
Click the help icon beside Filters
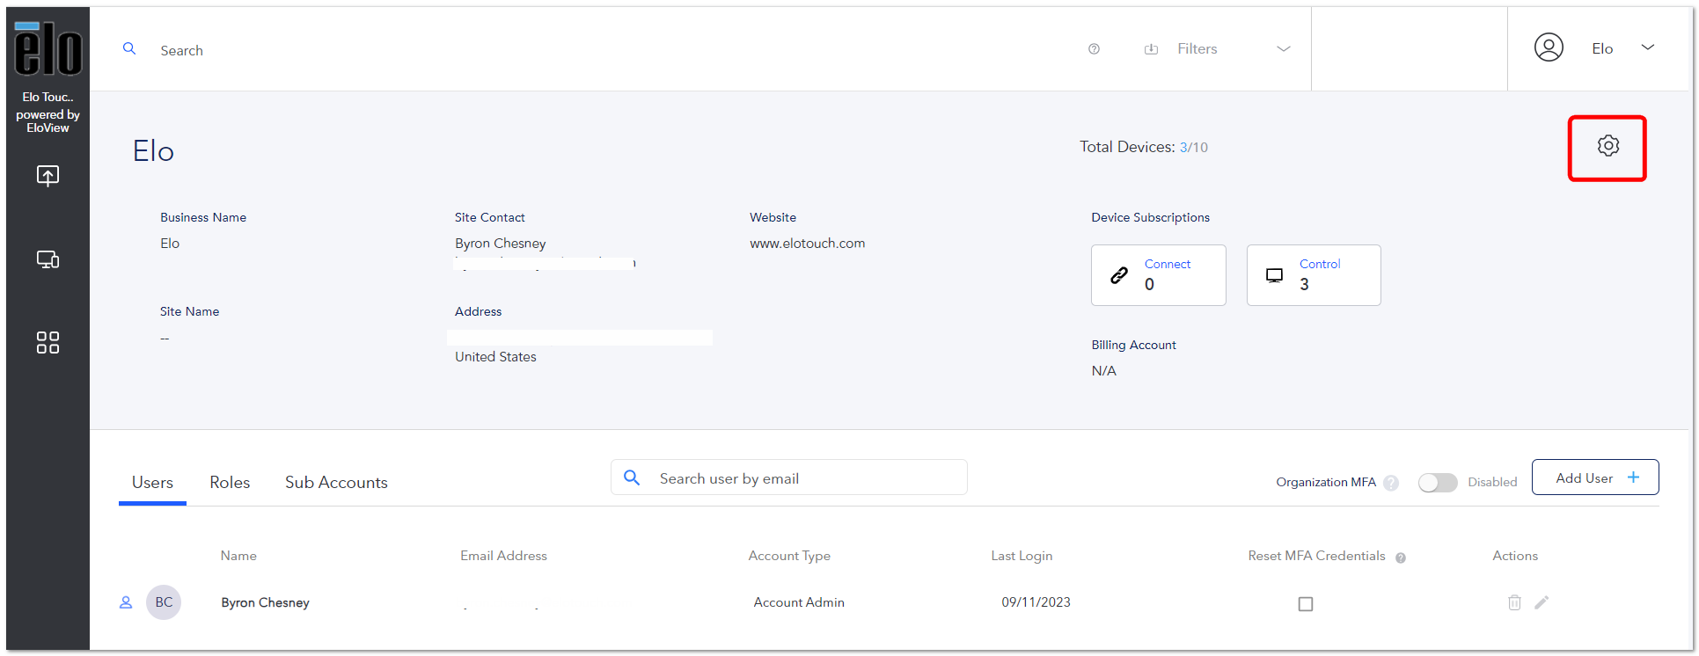pyautogui.click(x=1094, y=49)
